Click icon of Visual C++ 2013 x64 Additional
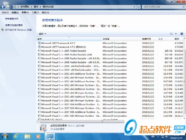This screenshot has height=140, width=186. pyautogui.click(x=39, y=89)
